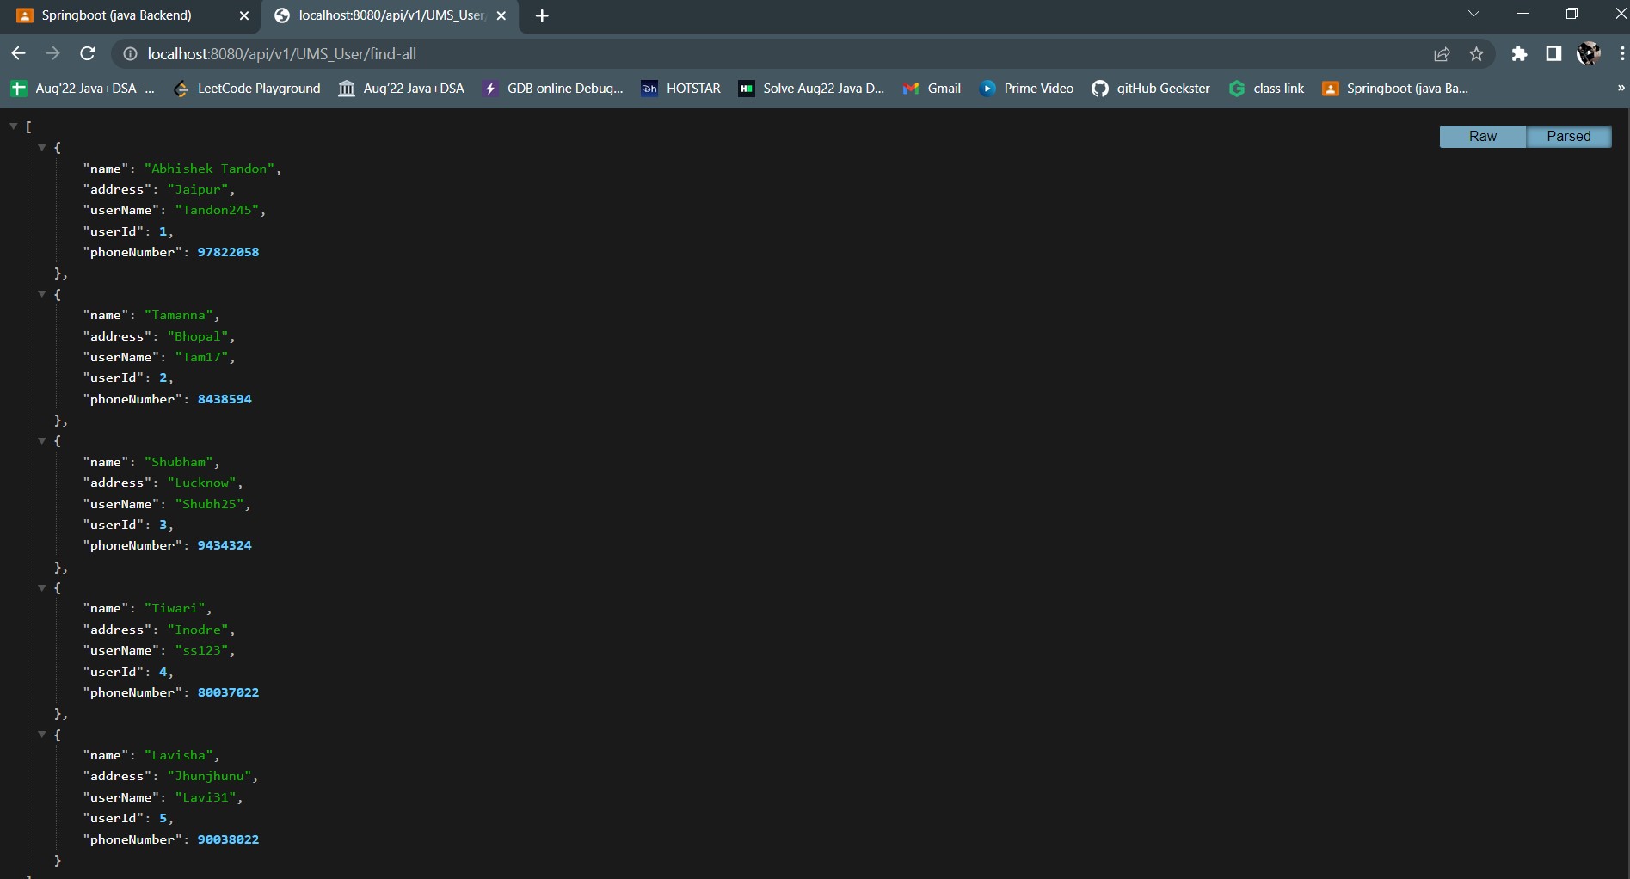
Task: Open the HOTSTAR bookmark
Action: point(680,88)
